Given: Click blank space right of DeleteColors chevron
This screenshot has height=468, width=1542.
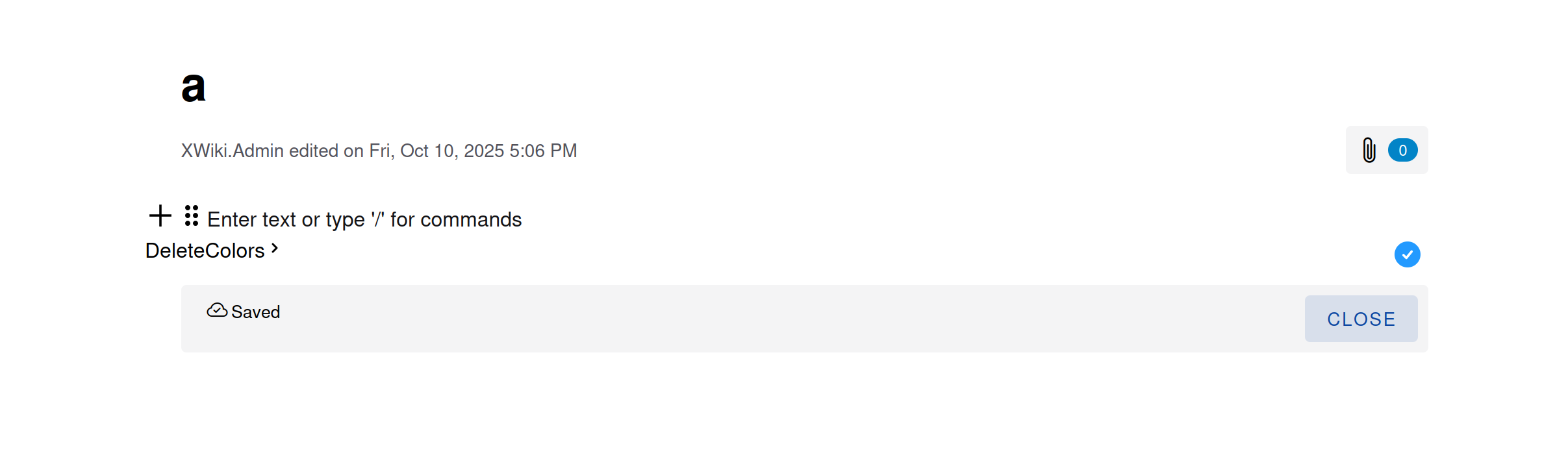Looking at the screenshot, I should click(x=779, y=252).
